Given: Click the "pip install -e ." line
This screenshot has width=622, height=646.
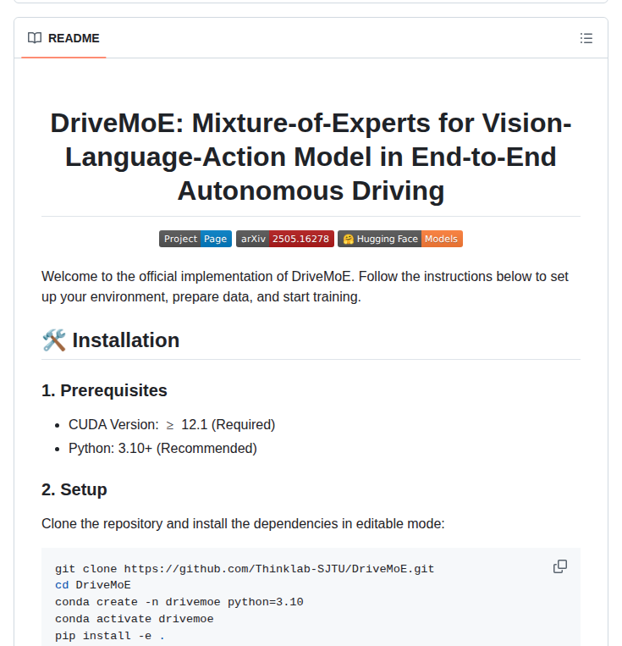Looking at the screenshot, I should pos(110,636).
